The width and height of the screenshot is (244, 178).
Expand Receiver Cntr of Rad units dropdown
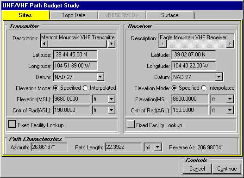pos(230,110)
